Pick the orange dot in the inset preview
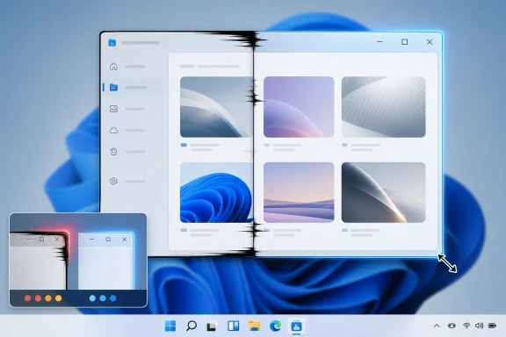The height and width of the screenshot is (337, 506). pyautogui.click(x=48, y=298)
